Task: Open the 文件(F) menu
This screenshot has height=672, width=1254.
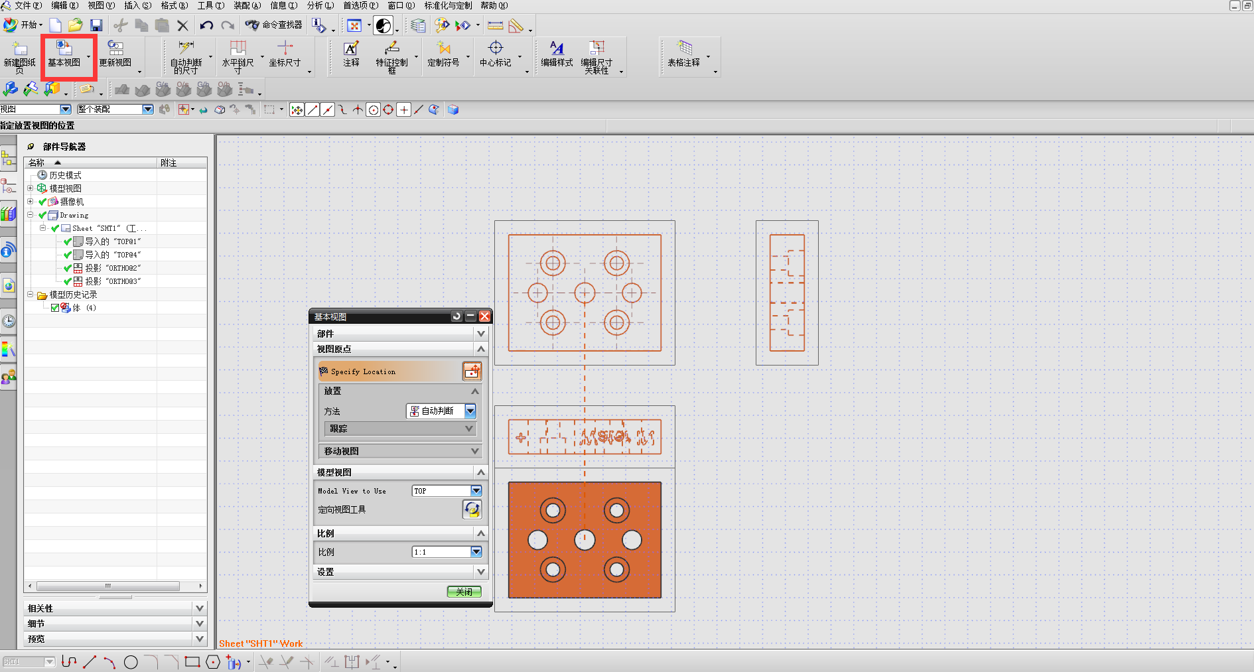Action: [x=28, y=5]
